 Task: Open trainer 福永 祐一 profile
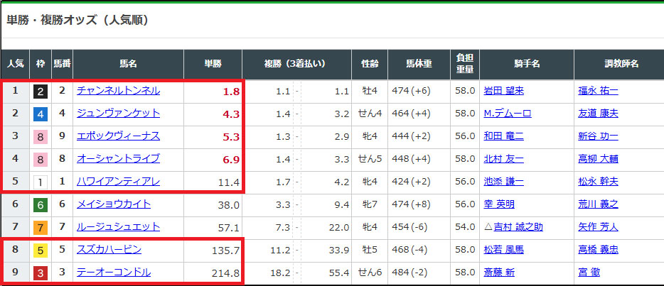click(x=598, y=91)
